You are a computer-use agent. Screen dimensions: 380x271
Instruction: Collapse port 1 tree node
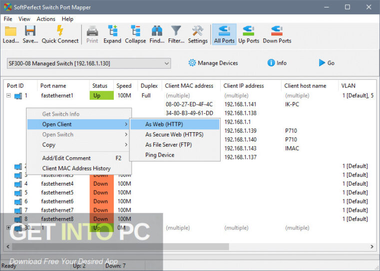(8, 96)
